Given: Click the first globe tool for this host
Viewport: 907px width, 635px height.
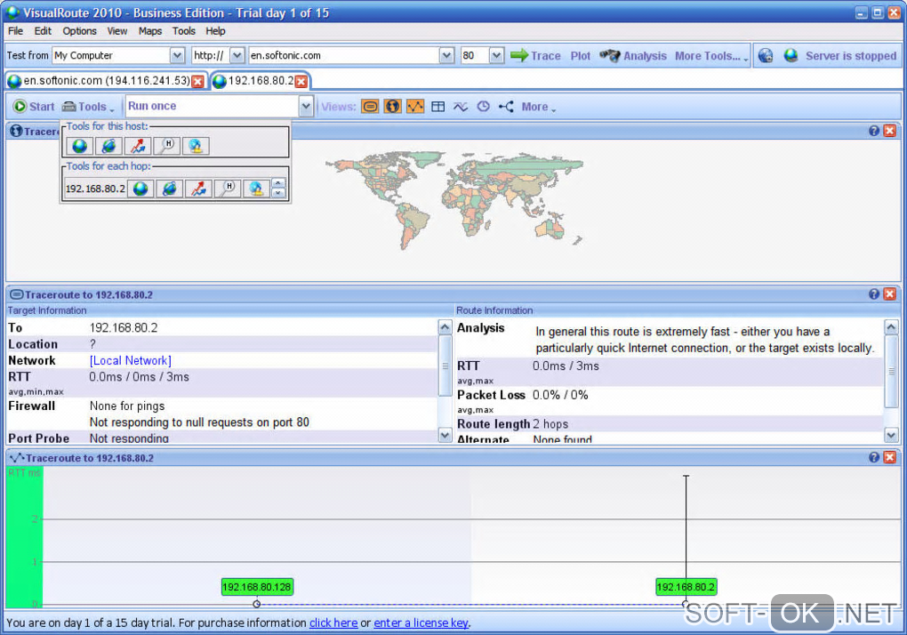Looking at the screenshot, I should tap(80, 146).
